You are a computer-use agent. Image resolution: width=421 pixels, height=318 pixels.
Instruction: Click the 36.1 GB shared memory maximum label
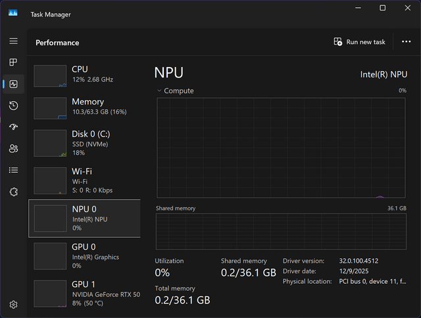click(x=397, y=208)
